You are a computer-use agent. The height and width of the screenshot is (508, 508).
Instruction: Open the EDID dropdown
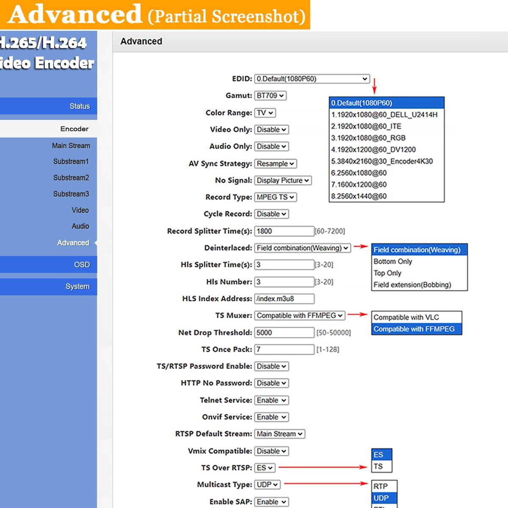tap(312, 79)
